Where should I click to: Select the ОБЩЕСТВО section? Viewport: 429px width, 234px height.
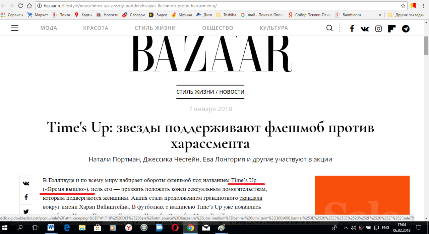click(218, 28)
